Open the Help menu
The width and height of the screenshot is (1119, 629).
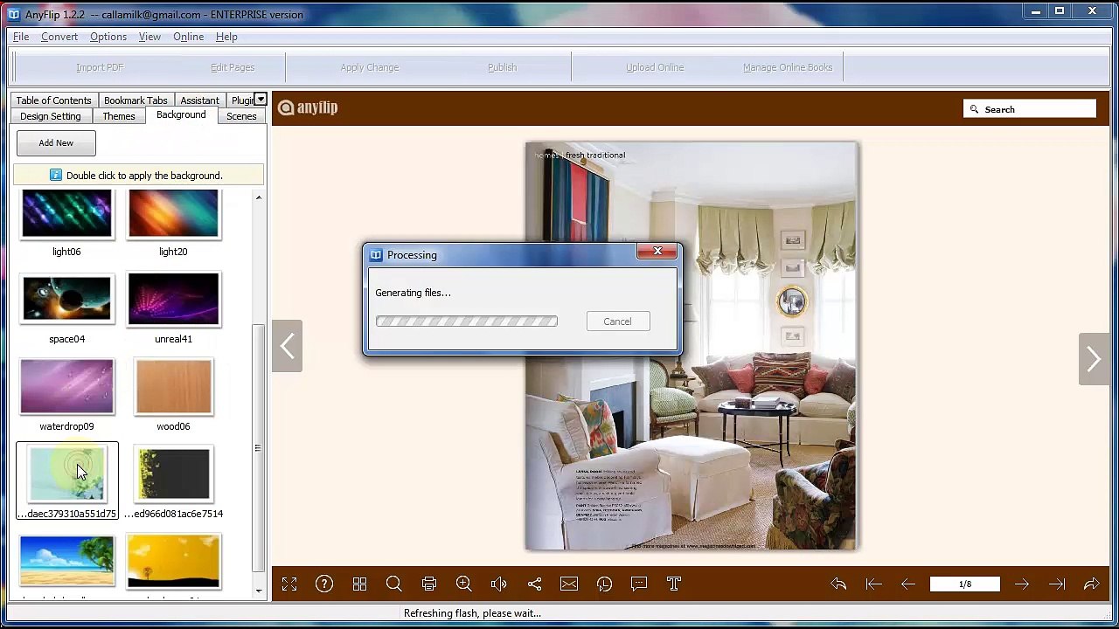click(x=226, y=37)
